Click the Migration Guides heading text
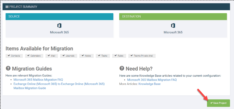The image size is (234, 109). coord(32,69)
